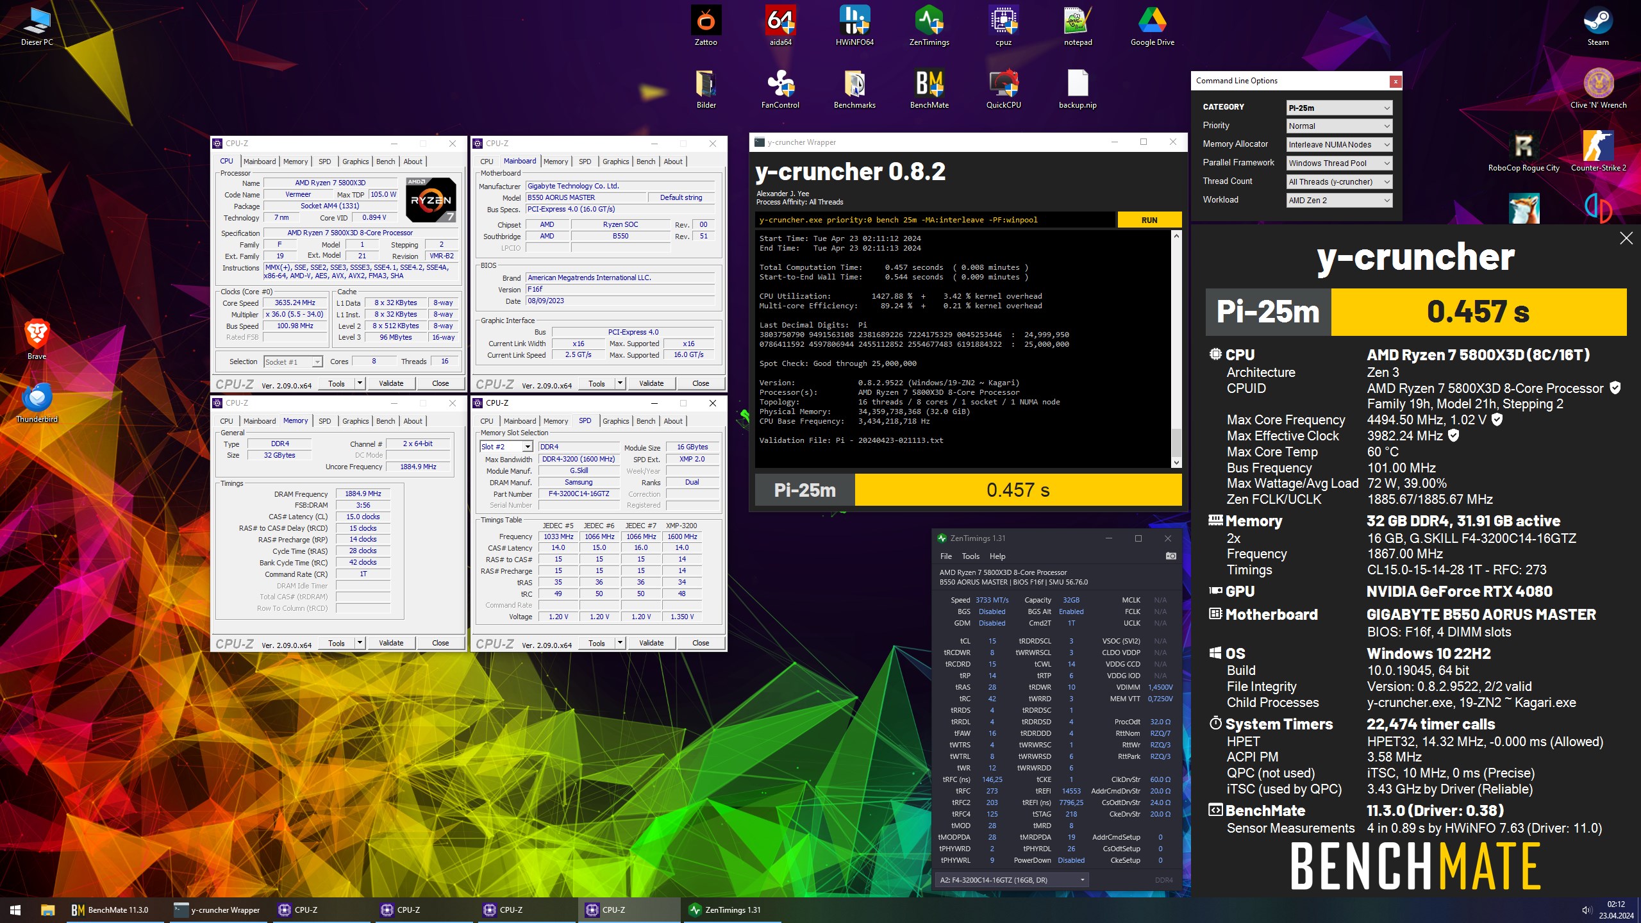
Task: Open the Priority dropdown set to Normal
Action: (1339, 126)
